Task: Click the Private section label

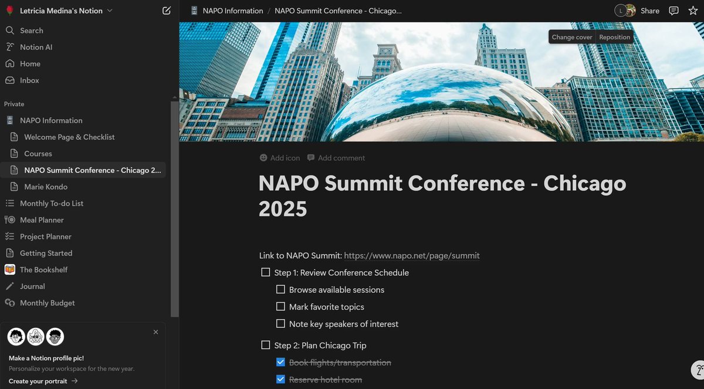Action: [x=14, y=104]
